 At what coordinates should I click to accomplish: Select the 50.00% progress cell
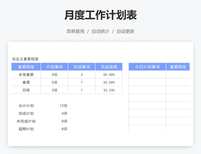pos(109,75)
